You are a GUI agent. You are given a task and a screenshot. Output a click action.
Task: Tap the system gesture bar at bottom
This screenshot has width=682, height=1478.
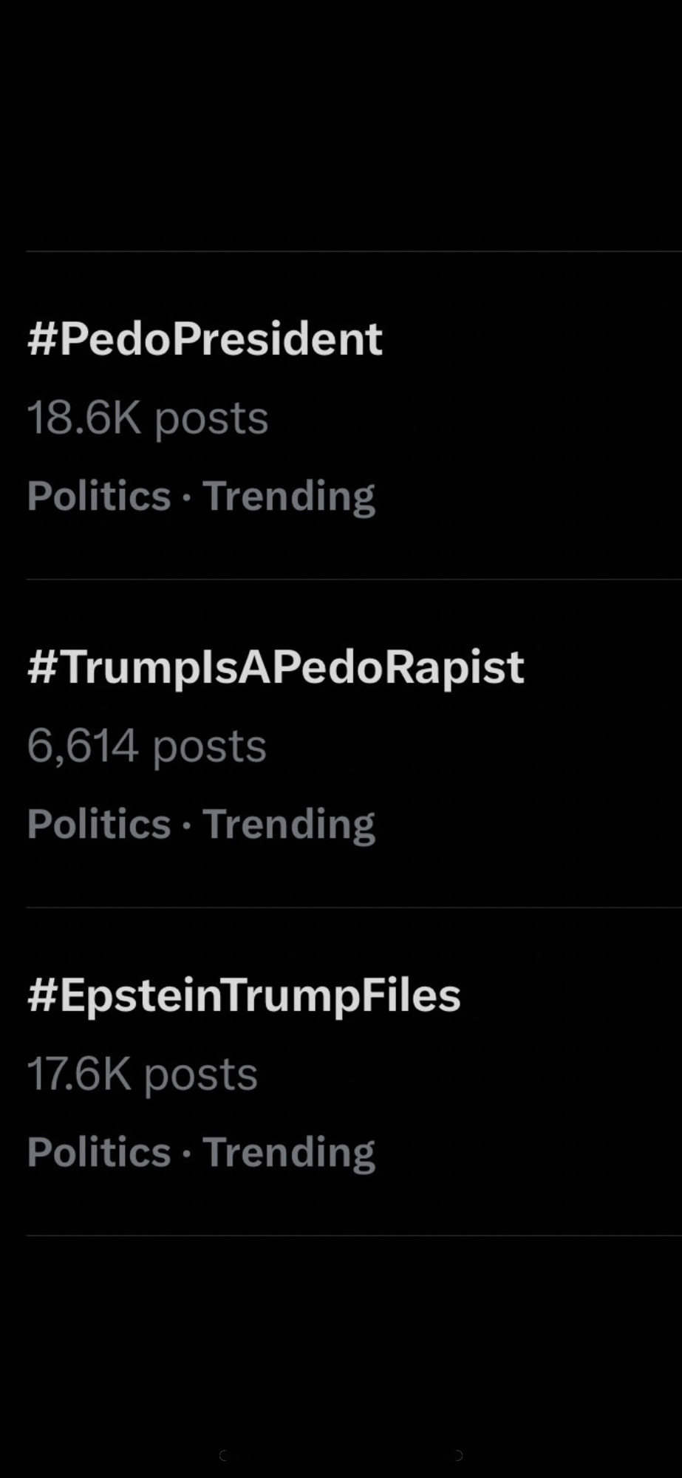pos(341,1455)
